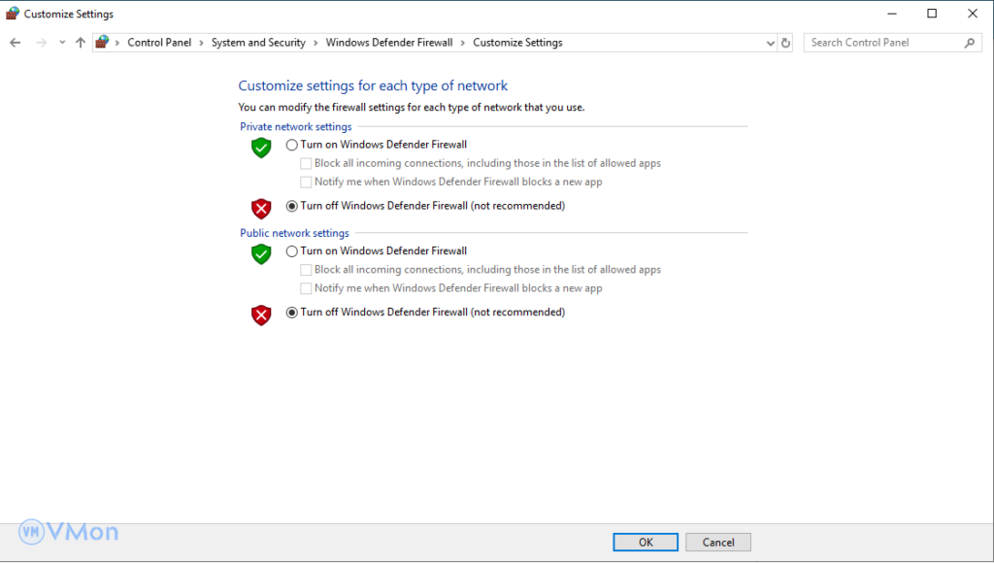Click the search magnifier icon
The height and width of the screenshot is (563, 994).
(x=969, y=43)
